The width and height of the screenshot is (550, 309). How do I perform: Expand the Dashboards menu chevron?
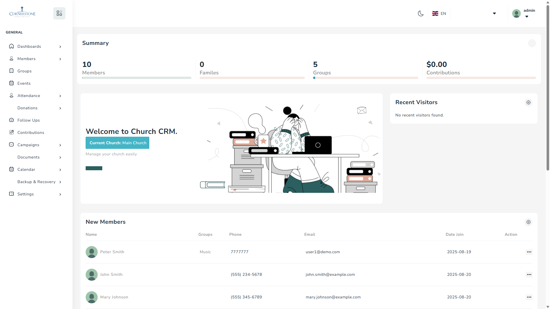click(60, 47)
